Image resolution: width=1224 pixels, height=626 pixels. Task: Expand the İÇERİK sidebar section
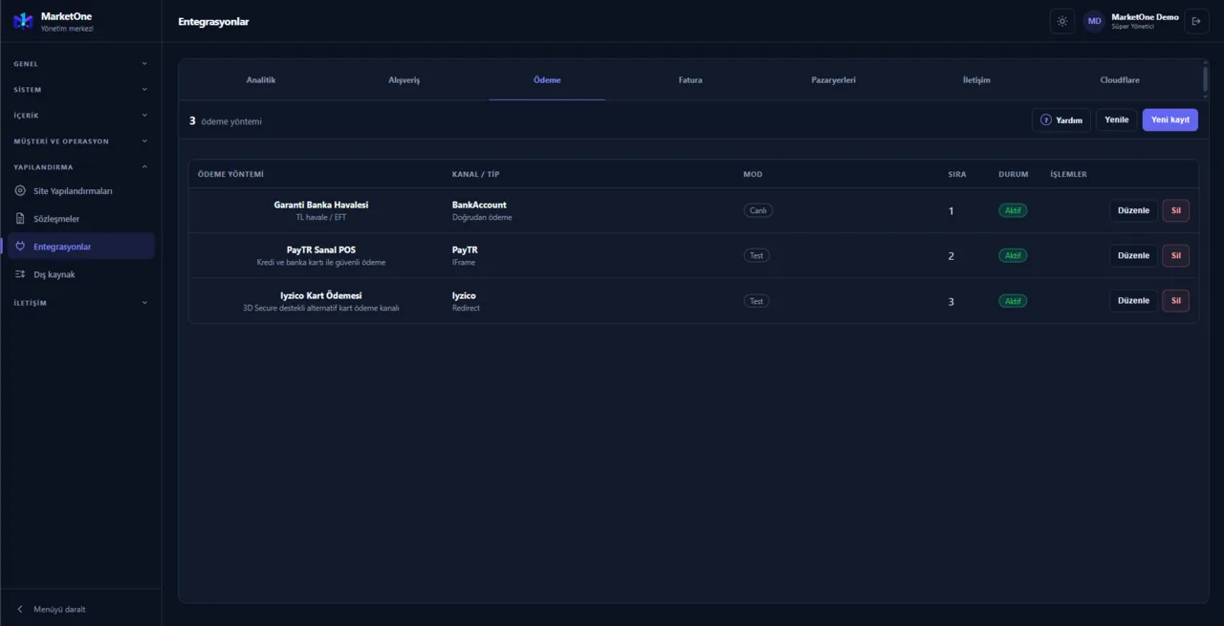[80, 116]
